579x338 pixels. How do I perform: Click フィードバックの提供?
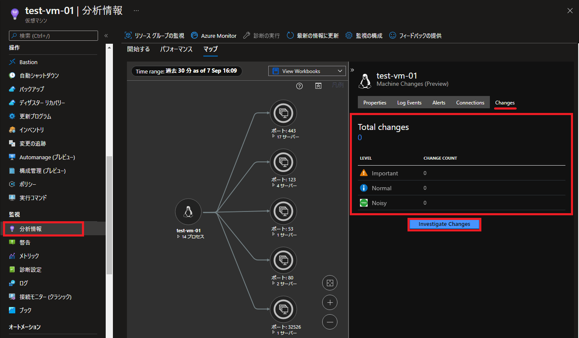pos(416,36)
